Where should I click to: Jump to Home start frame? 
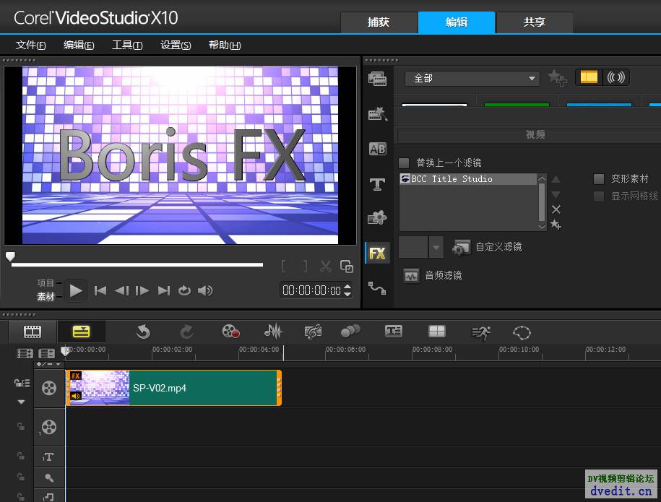(x=100, y=290)
